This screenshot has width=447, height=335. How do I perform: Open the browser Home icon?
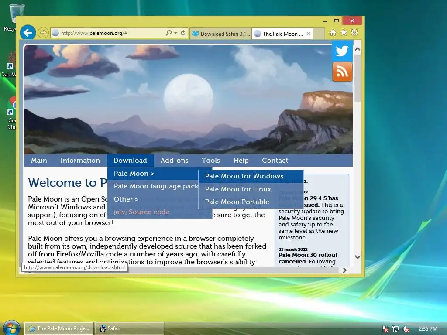[333, 33]
